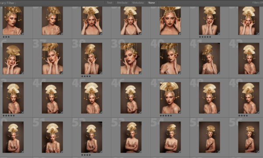
Task: Click the develop badge on photo 55
Action: tap(219, 151)
